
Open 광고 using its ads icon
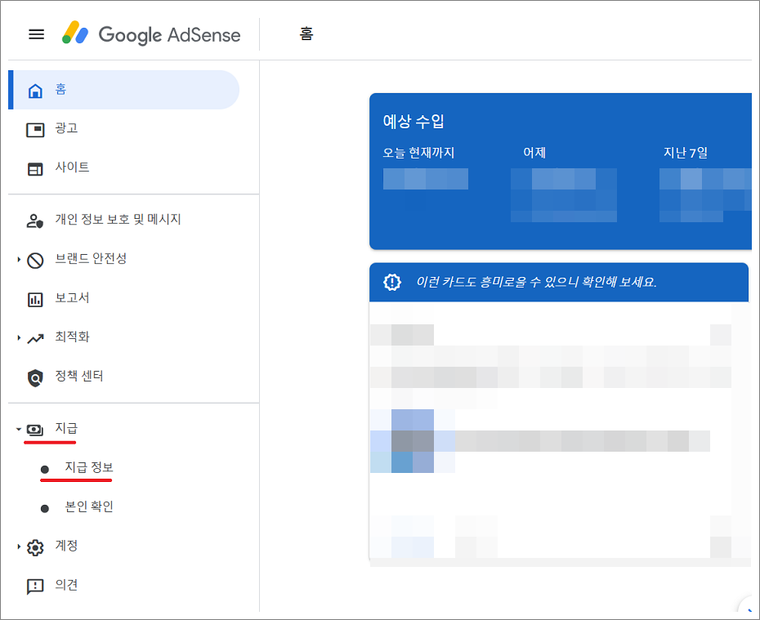coord(35,128)
